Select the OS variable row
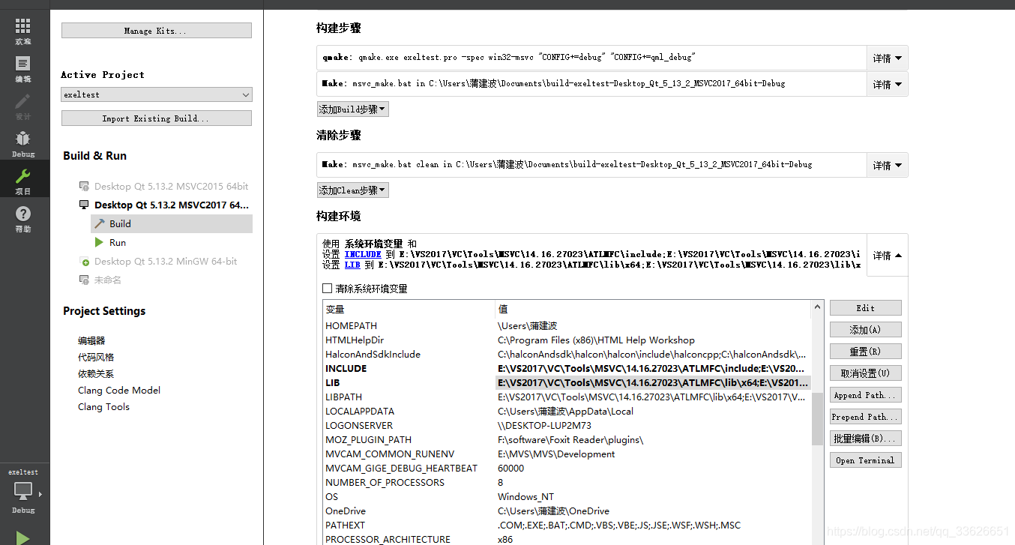 567,497
